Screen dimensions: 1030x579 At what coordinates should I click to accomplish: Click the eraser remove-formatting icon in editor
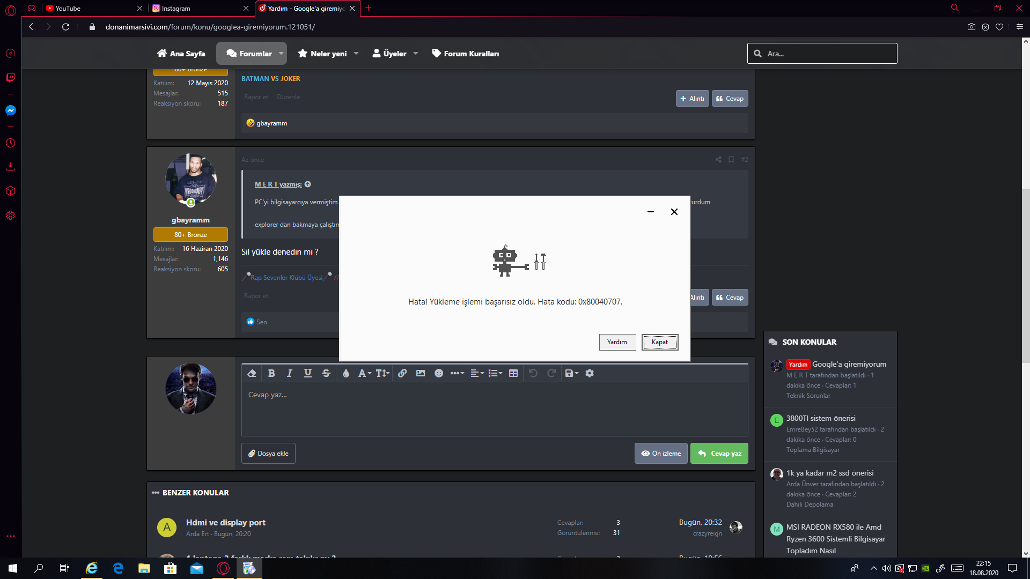tap(252, 373)
